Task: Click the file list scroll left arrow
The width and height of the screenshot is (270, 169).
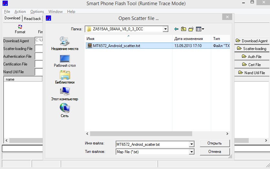Action: coord(87,134)
